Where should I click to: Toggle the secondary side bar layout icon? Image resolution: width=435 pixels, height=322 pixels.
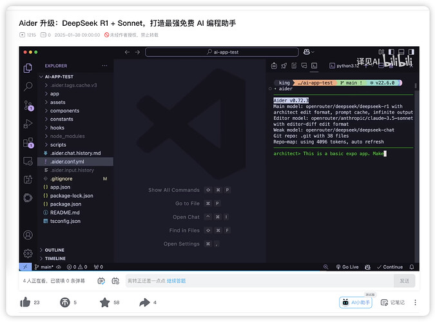tap(411, 52)
